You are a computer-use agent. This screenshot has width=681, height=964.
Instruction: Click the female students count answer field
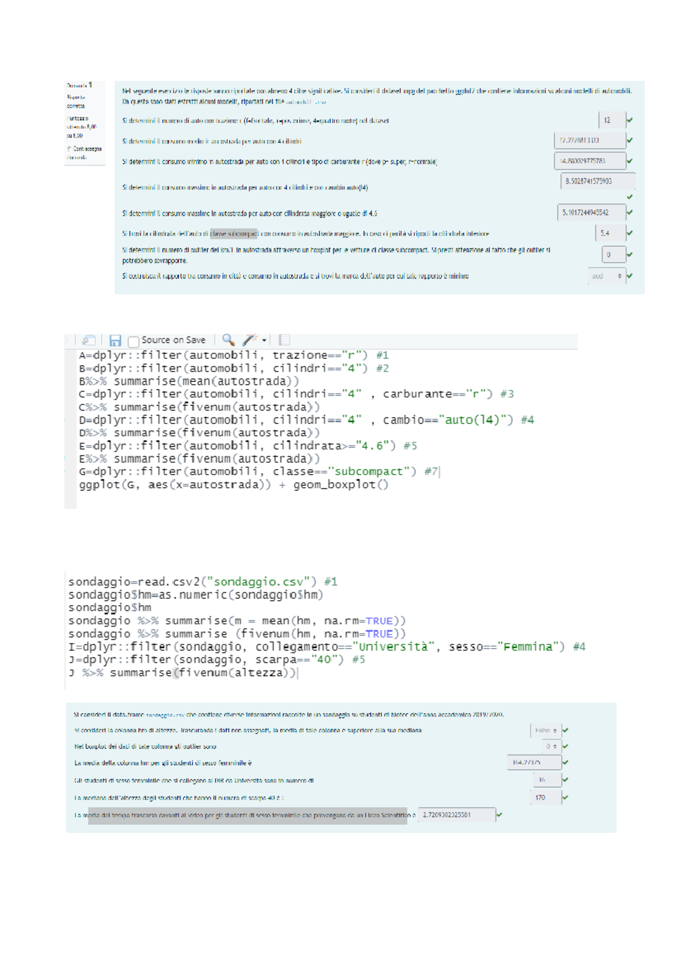[x=547, y=780]
